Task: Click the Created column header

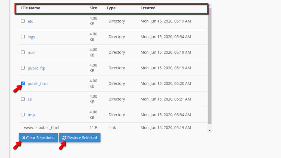Action: click(148, 8)
